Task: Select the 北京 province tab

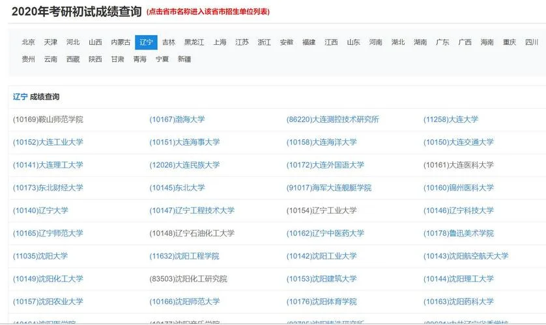Action: pyautogui.click(x=28, y=42)
